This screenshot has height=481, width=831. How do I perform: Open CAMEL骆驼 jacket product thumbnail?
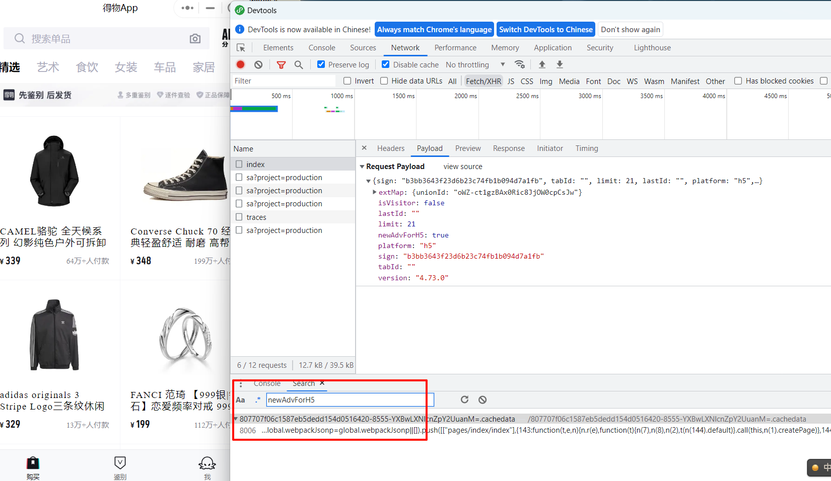click(x=54, y=171)
